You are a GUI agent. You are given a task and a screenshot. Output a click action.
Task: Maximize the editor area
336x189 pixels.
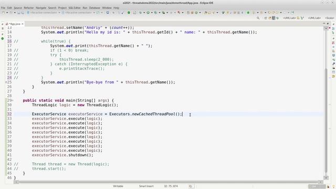pyautogui.click(x=328, y=23)
